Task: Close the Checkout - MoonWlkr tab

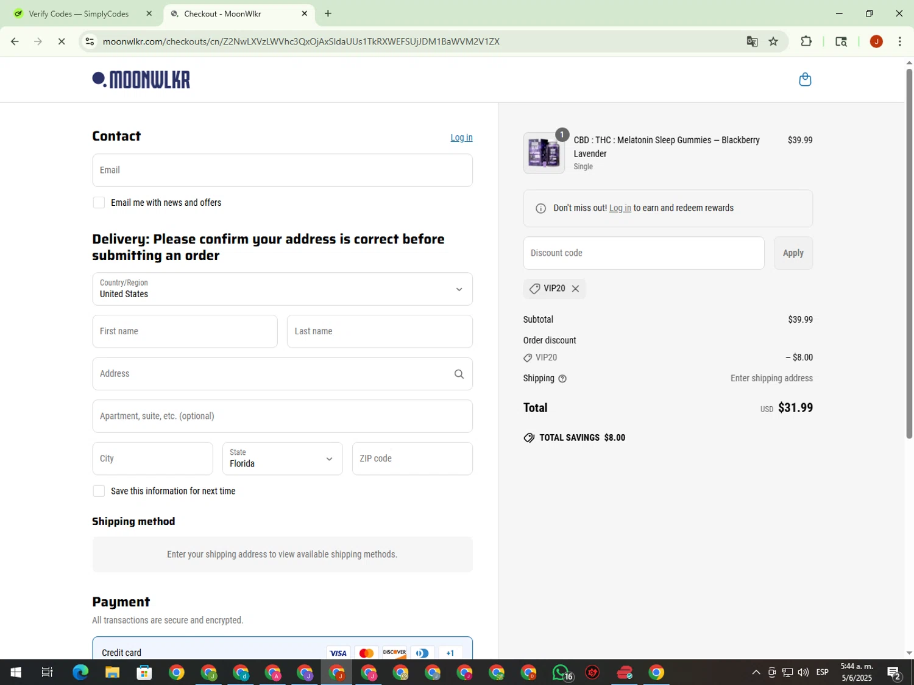Action: (305, 13)
